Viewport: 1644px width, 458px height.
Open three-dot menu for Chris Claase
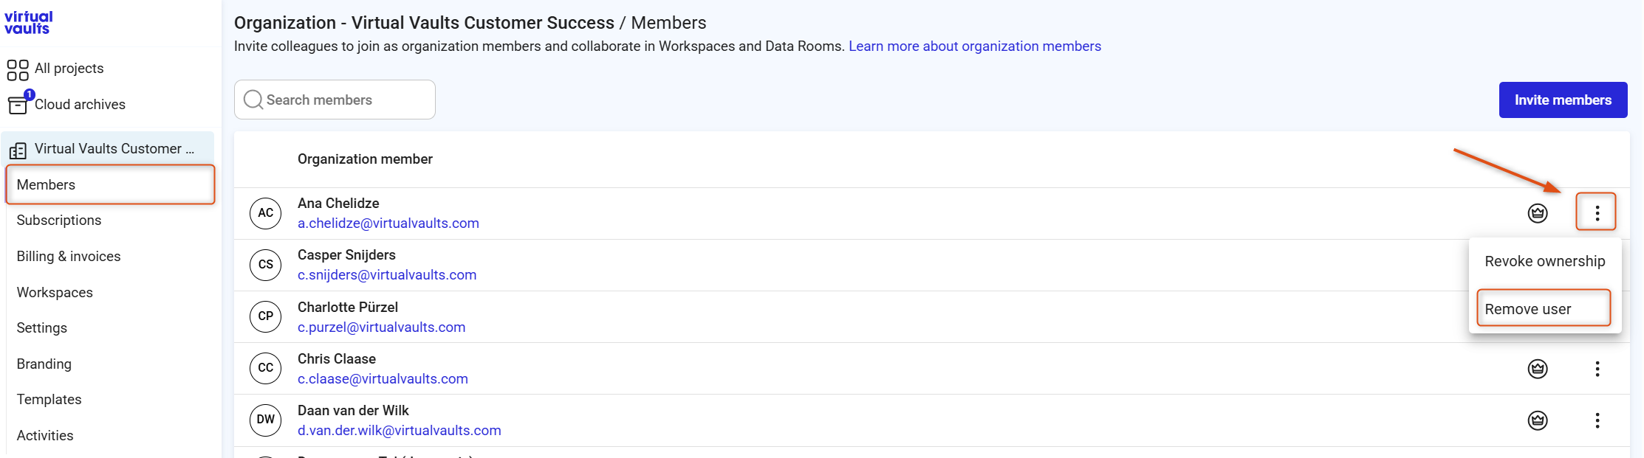[x=1597, y=369]
